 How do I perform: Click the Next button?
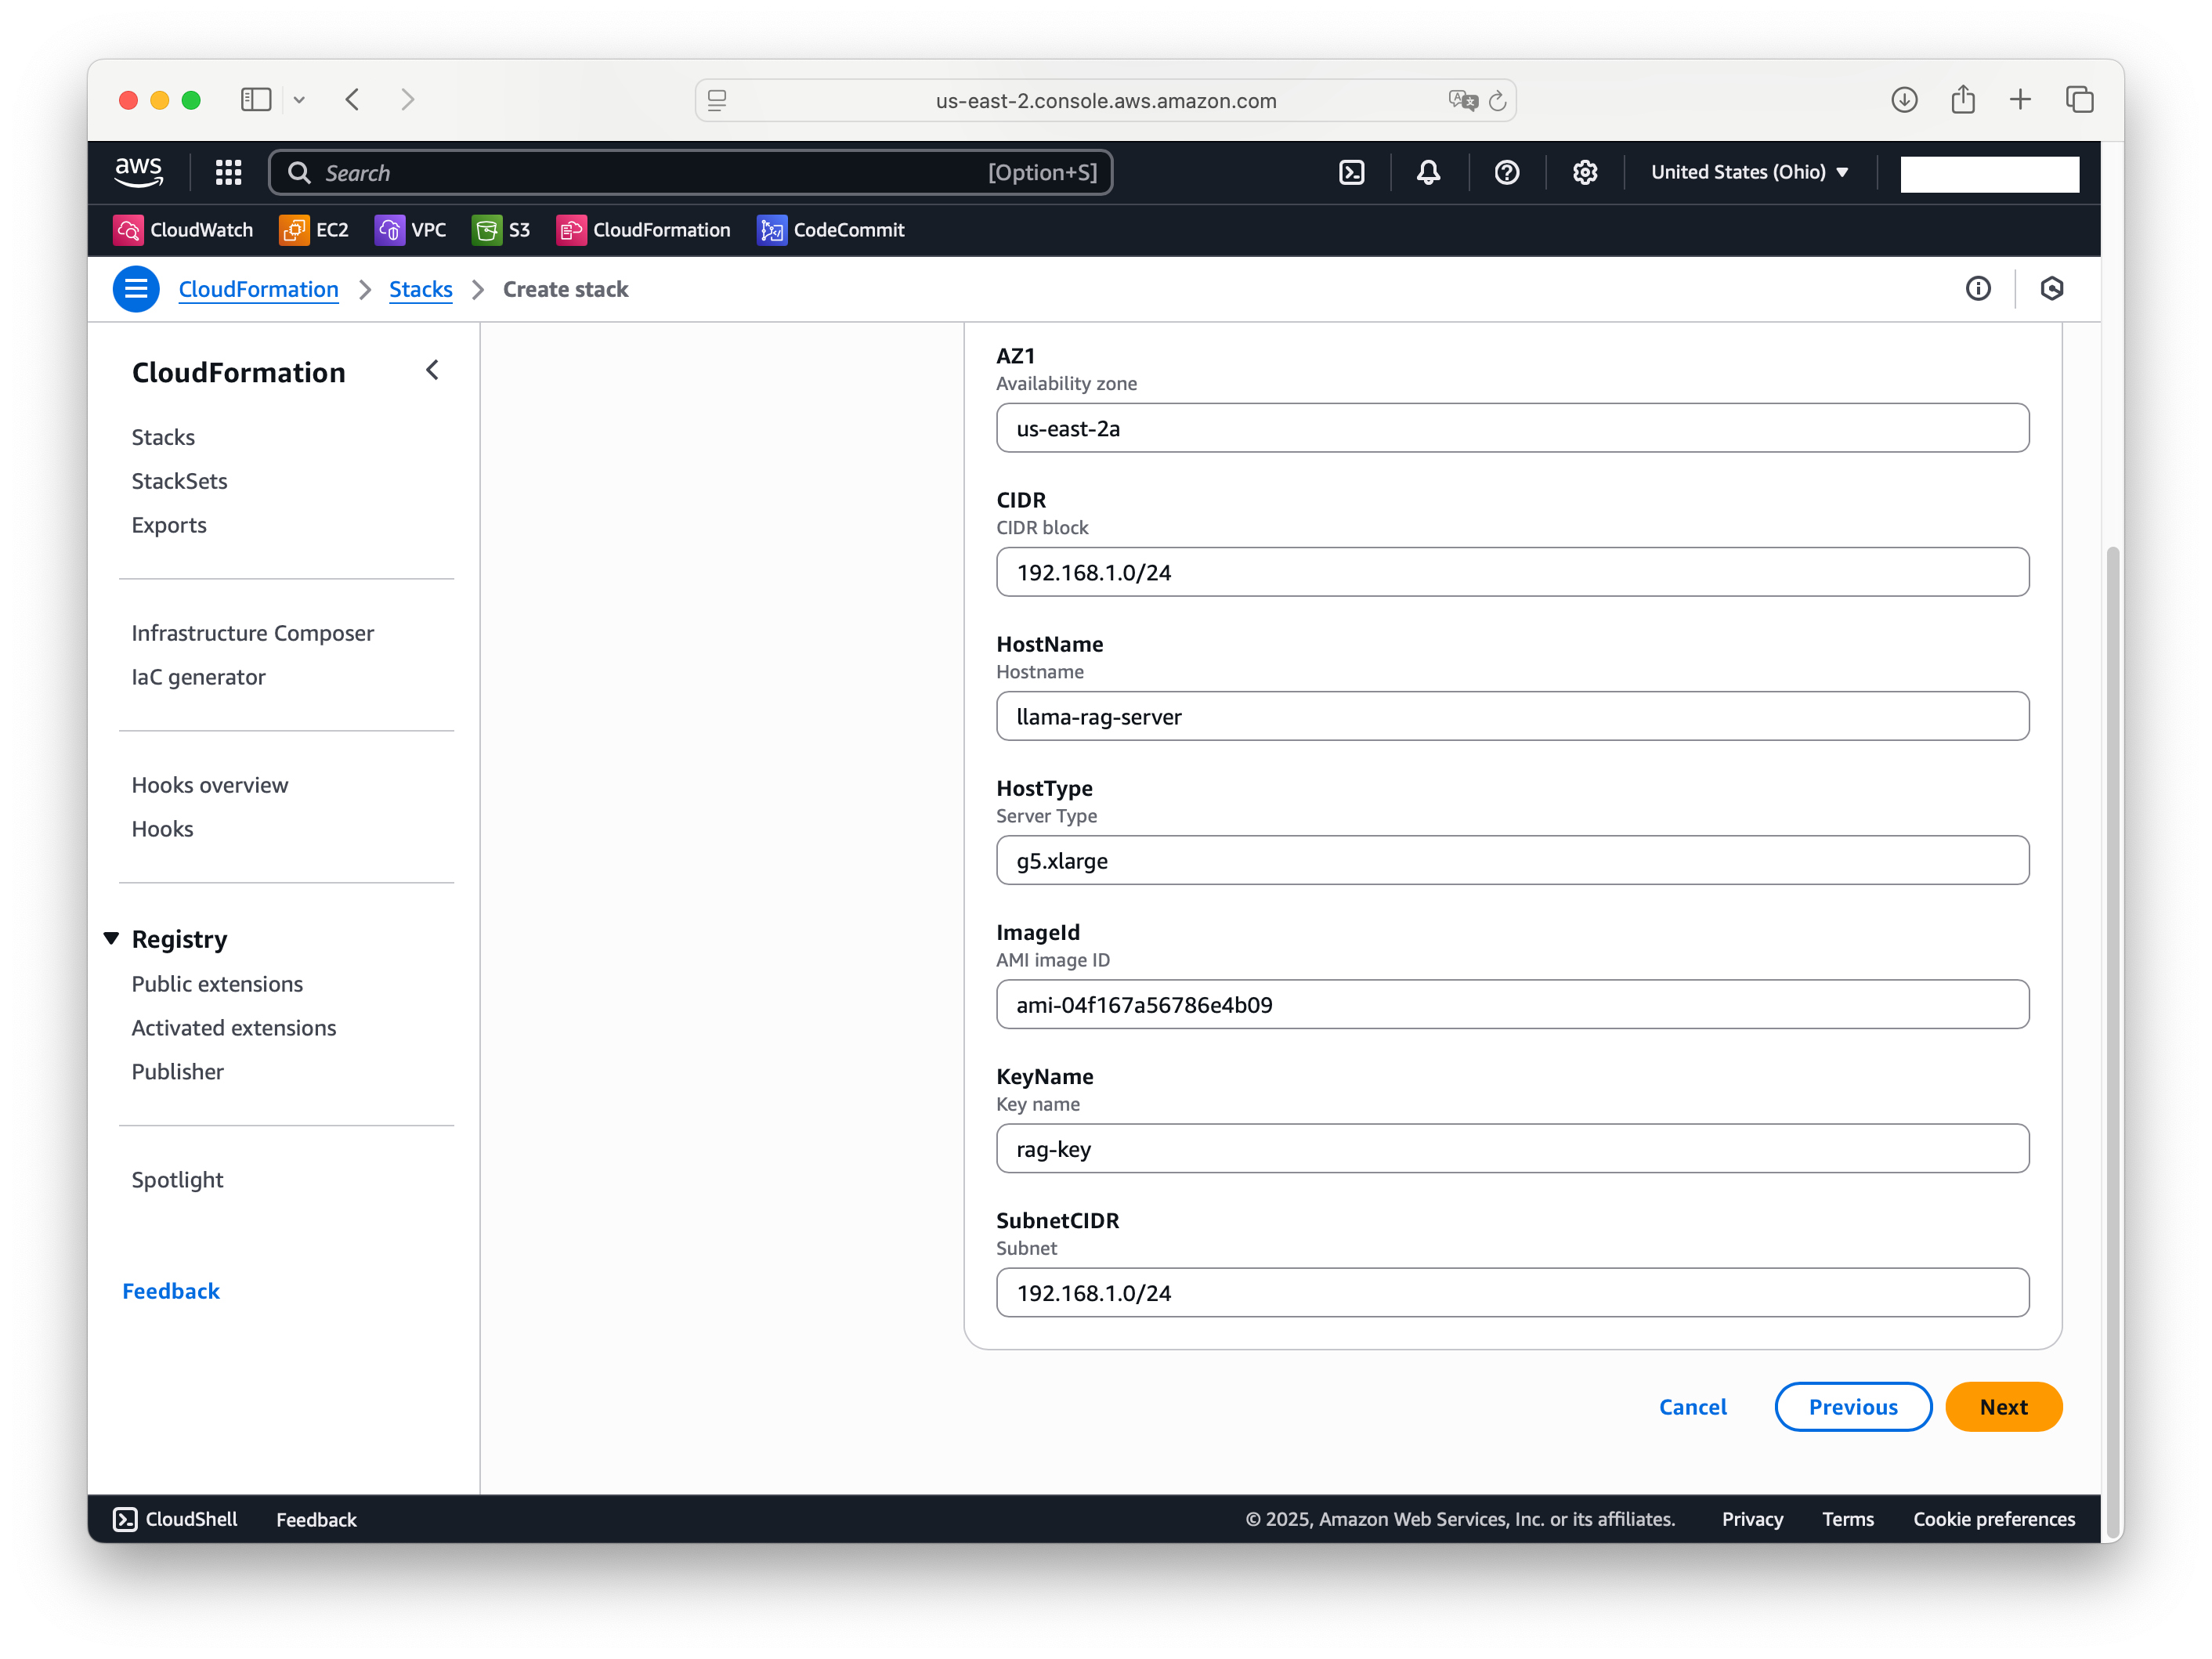click(2004, 1406)
